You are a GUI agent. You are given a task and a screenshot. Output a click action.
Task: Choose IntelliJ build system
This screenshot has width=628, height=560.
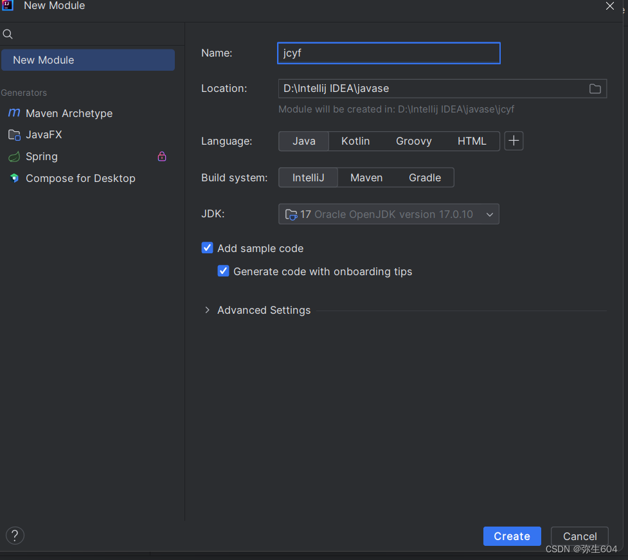click(x=308, y=177)
